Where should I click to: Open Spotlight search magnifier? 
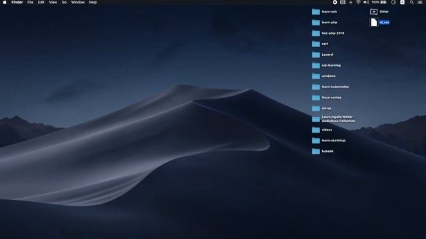click(x=412, y=2)
